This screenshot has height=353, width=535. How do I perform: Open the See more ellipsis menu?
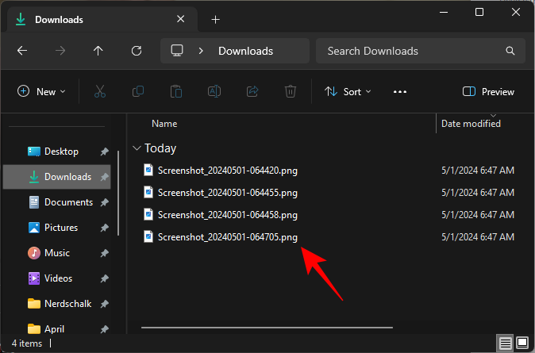pos(400,92)
